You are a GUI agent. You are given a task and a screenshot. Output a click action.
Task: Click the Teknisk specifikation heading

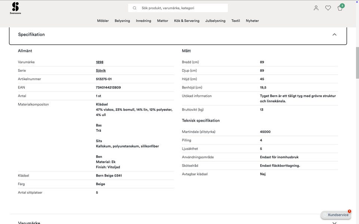coord(201,121)
